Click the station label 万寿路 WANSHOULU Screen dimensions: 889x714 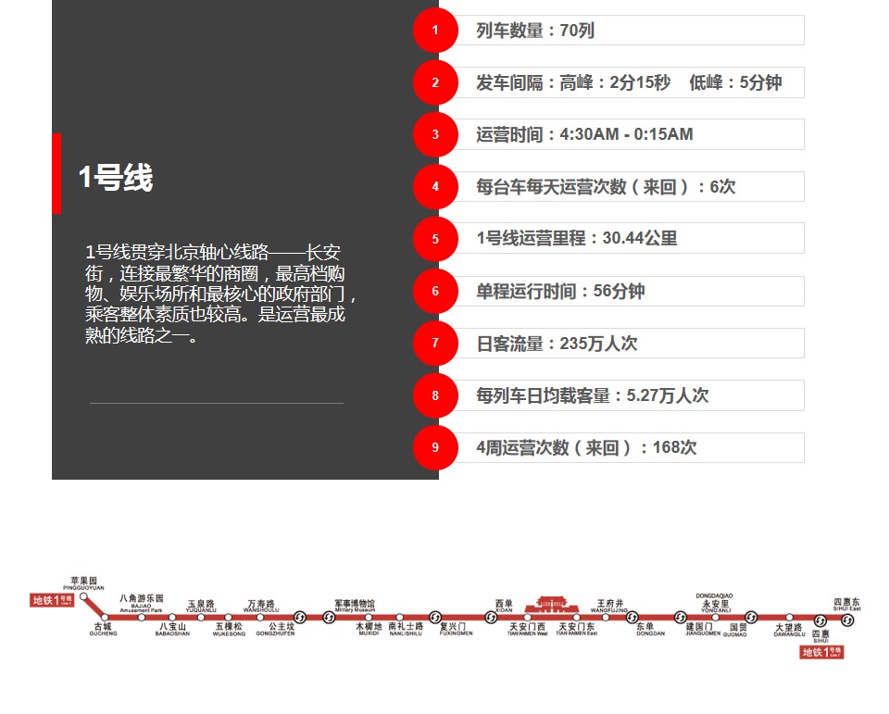coord(261,607)
